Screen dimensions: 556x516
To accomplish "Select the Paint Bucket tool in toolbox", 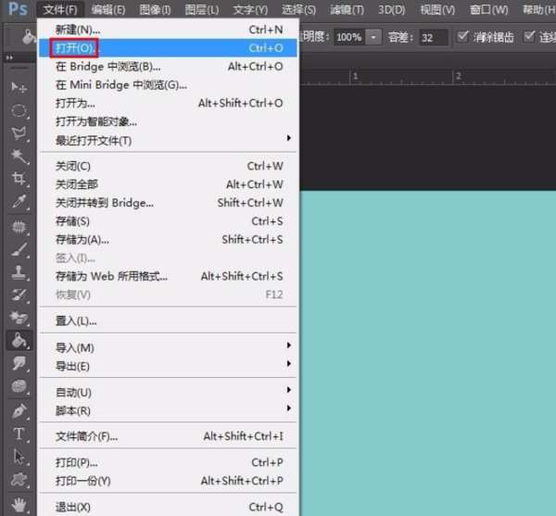I will click(19, 341).
